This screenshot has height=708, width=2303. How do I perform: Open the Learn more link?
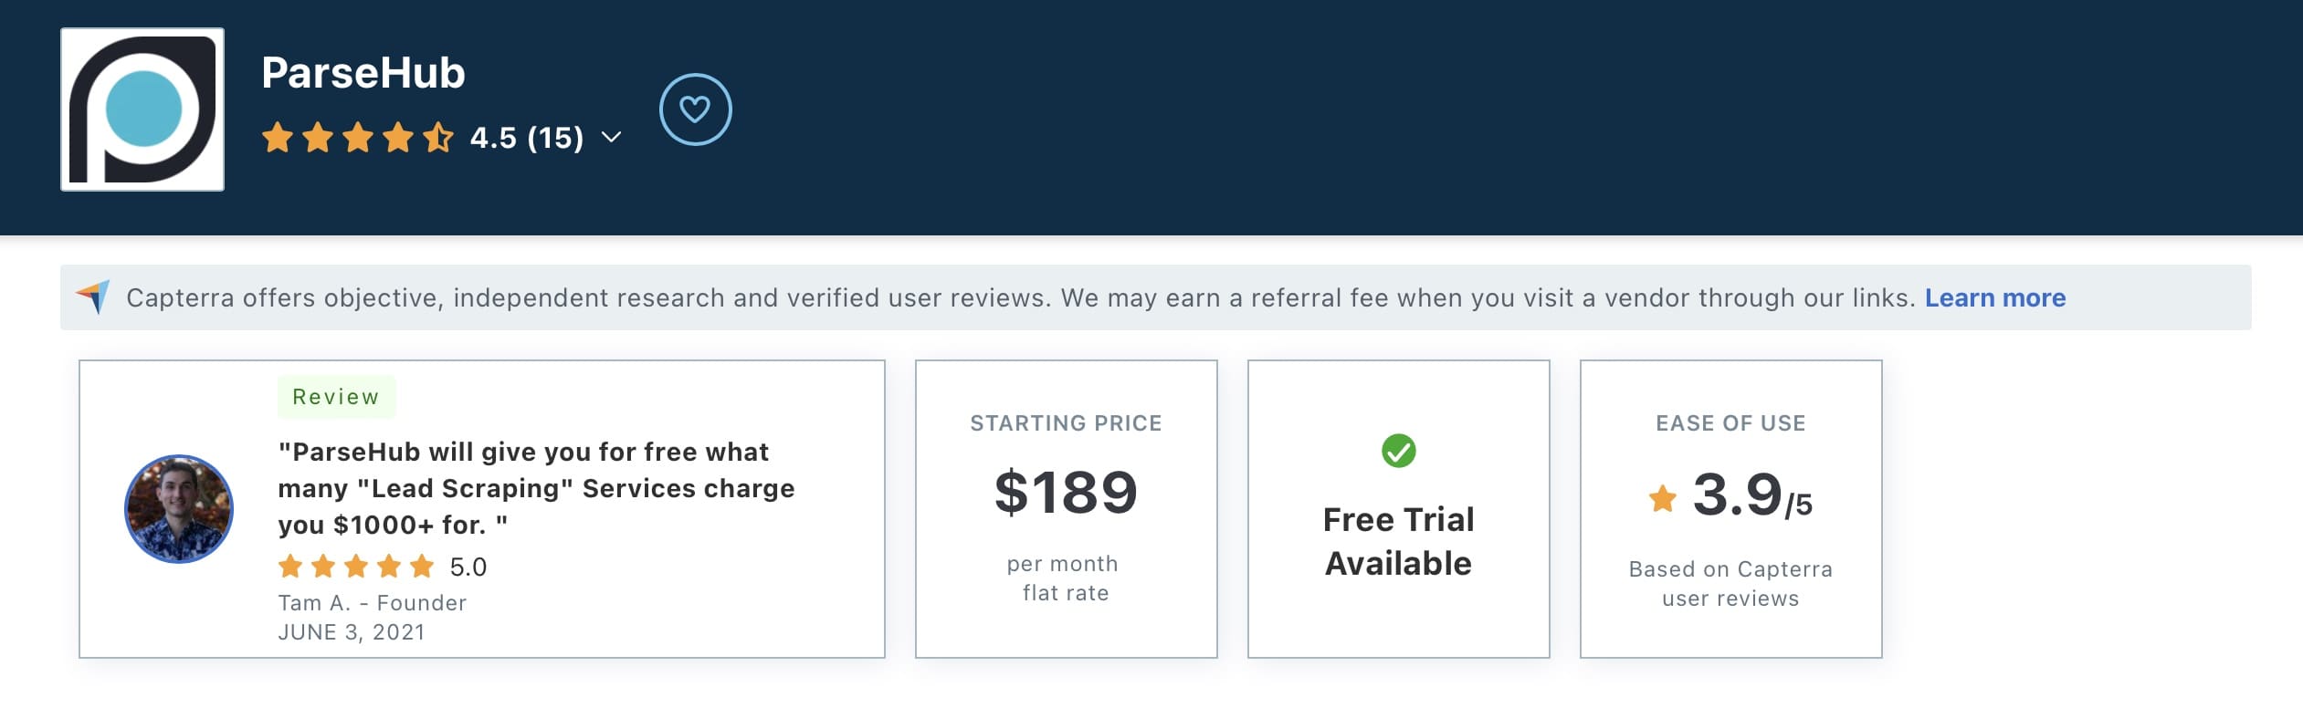(x=1993, y=297)
